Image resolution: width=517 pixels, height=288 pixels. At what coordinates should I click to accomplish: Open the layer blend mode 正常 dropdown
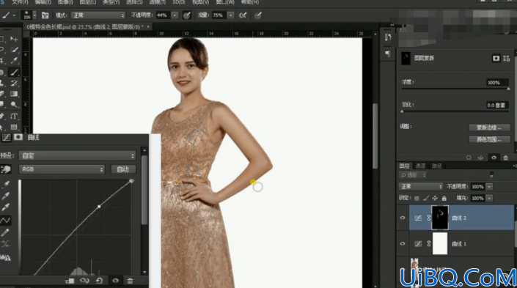[x=421, y=187]
